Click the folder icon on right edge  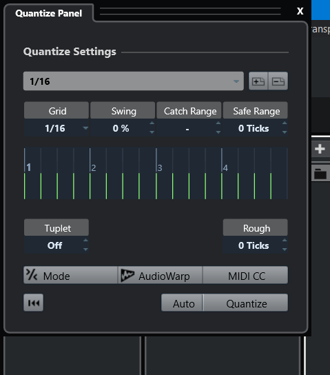pyautogui.click(x=320, y=174)
